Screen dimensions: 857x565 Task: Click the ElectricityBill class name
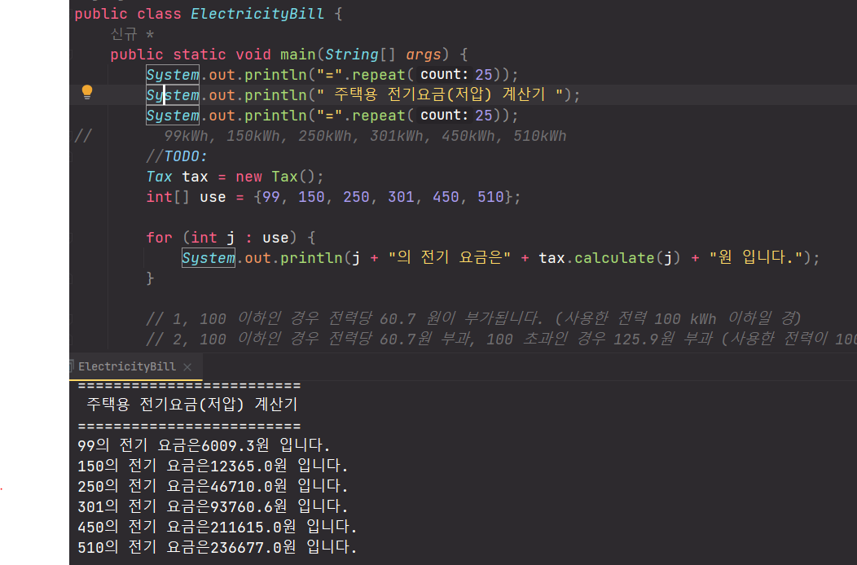pos(257,14)
